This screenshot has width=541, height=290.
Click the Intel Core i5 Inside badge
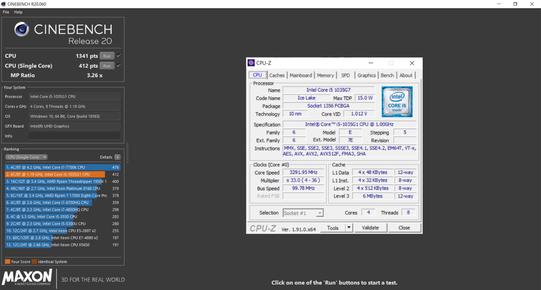(397, 101)
